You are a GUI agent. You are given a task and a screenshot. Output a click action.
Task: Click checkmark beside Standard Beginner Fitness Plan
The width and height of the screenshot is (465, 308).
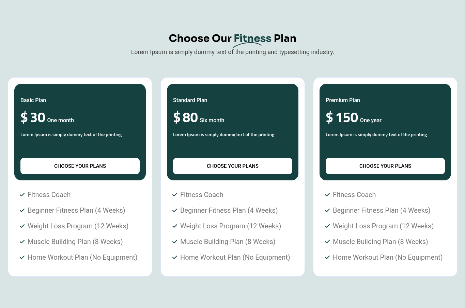(175, 210)
